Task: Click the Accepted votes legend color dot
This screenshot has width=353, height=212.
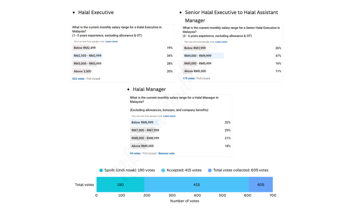Action: (x=163, y=170)
